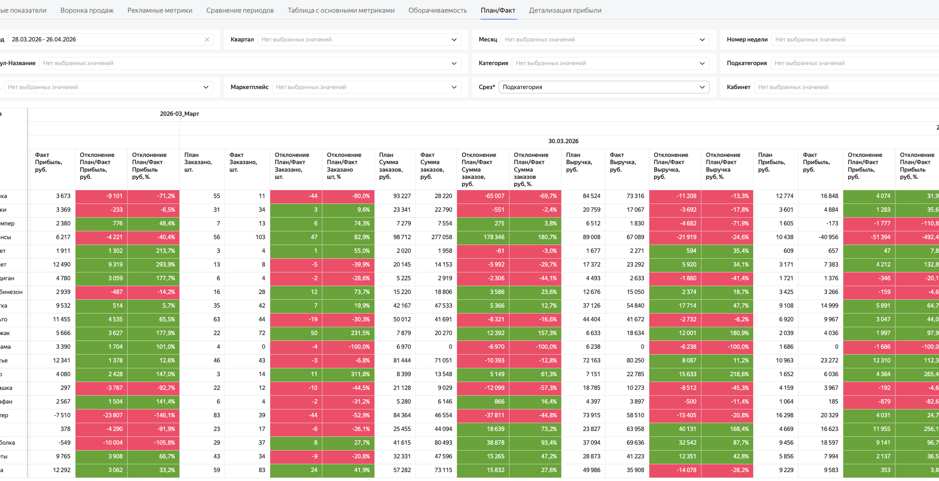Click the value 73 115
Viewport: 939px width, 481px height.
click(x=436, y=470)
